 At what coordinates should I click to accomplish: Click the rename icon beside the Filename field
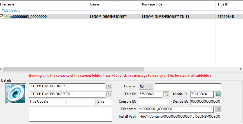[x=218, y=109]
